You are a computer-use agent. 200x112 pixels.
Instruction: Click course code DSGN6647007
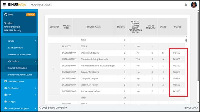click(x=69, y=72)
